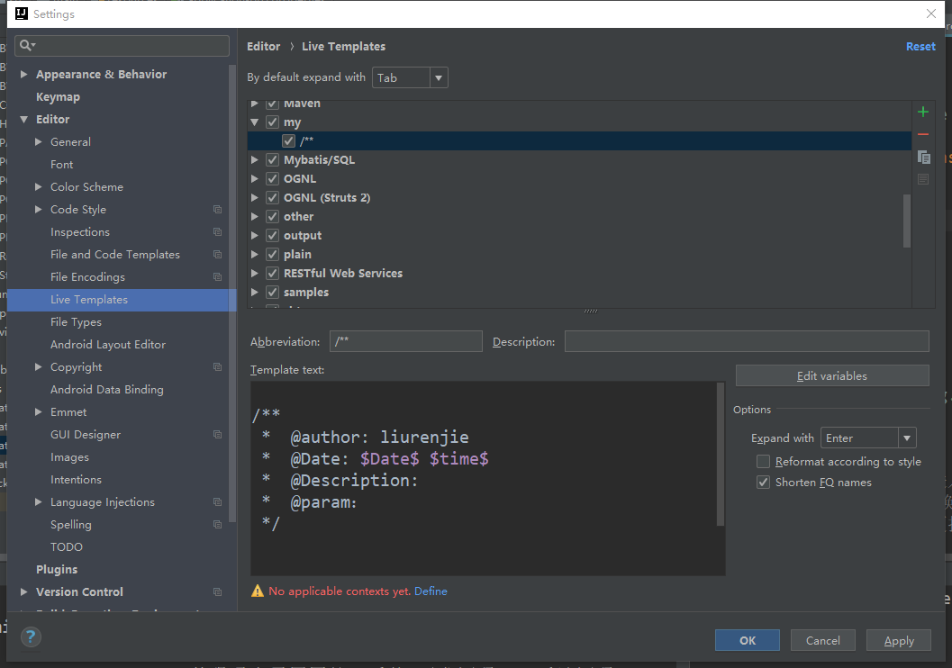Open the Keymap settings page
The height and width of the screenshot is (668, 952).
click(58, 97)
